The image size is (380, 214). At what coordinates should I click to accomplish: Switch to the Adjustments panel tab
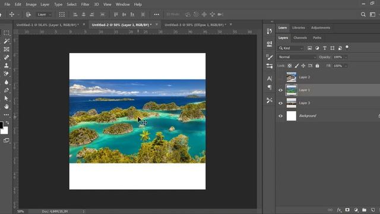tap(321, 28)
